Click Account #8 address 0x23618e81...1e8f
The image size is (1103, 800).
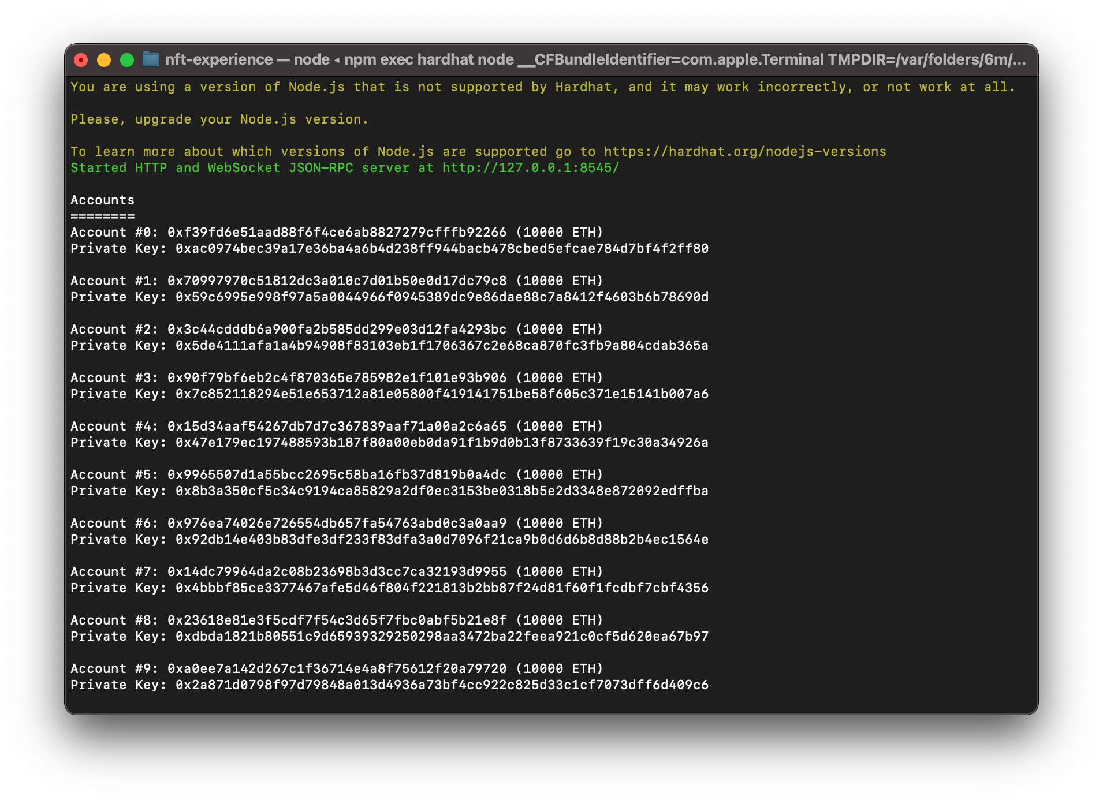[337, 620]
